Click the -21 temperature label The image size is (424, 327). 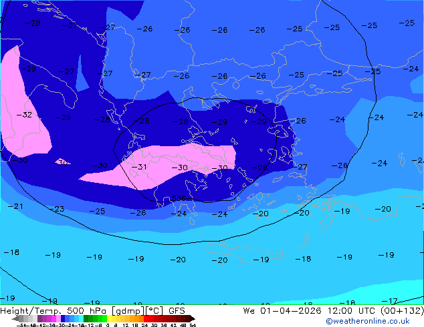(x=15, y=206)
